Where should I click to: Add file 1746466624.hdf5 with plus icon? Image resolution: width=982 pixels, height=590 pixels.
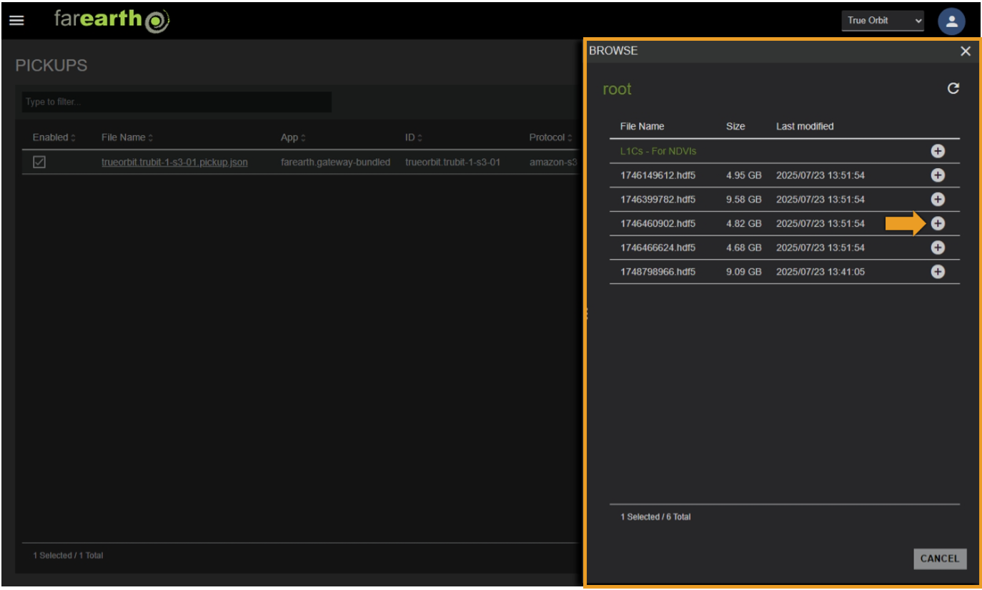(938, 247)
